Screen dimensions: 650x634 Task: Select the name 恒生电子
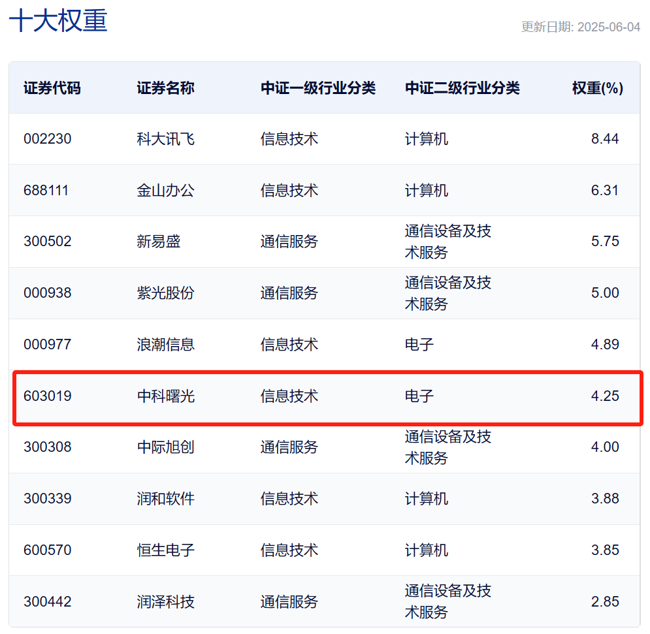[165, 550]
